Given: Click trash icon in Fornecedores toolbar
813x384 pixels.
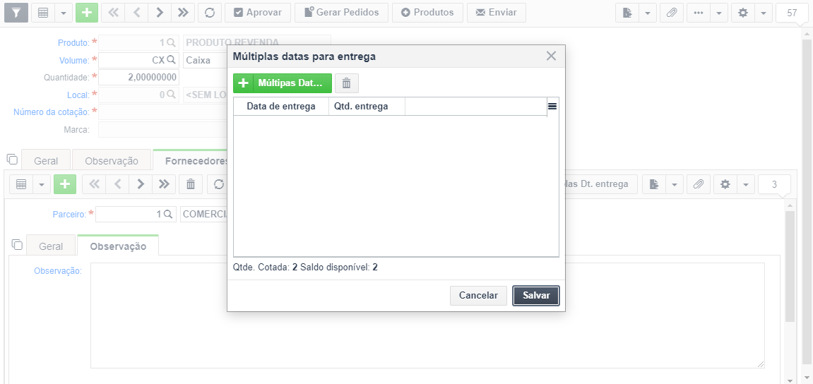Looking at the screenshot, I should (191, 184).
